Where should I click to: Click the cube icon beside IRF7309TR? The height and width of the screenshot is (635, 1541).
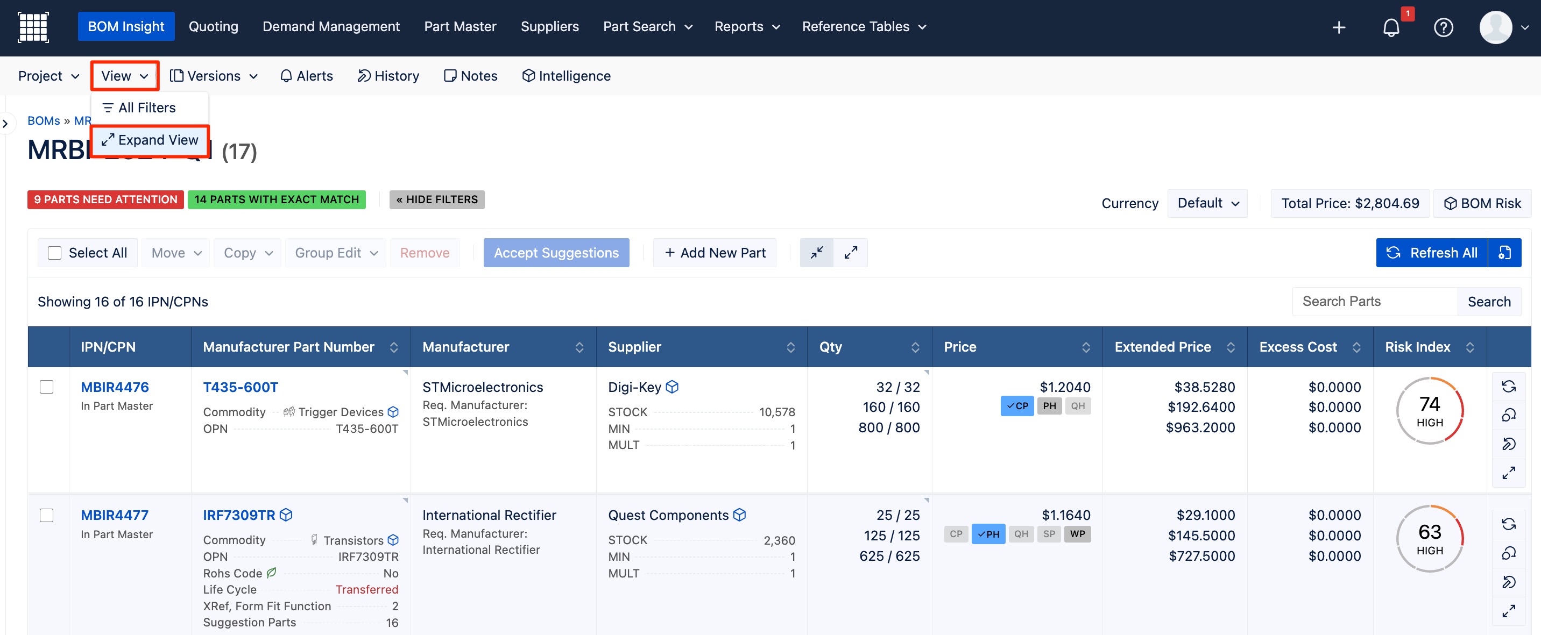coord(286,515)
